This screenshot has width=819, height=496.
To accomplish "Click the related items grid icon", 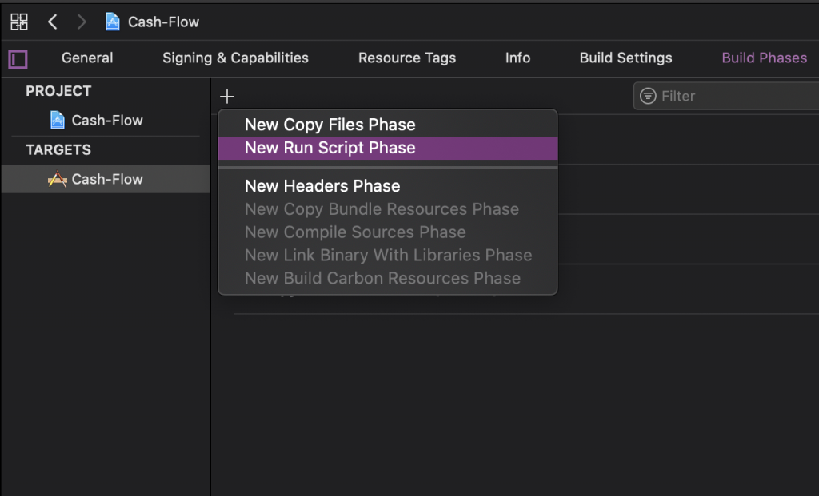I will click(x=19, y=22).
